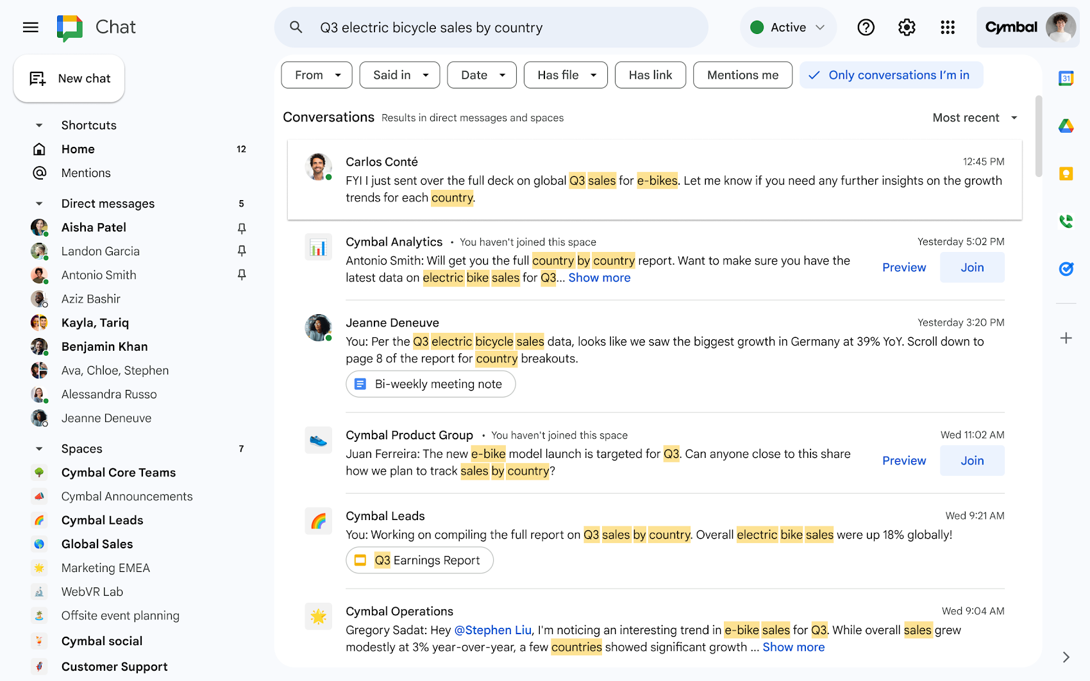This screenshot has width=1090, height=681.
Task: Open the settings gear
Action: click(x=907, y=28)
